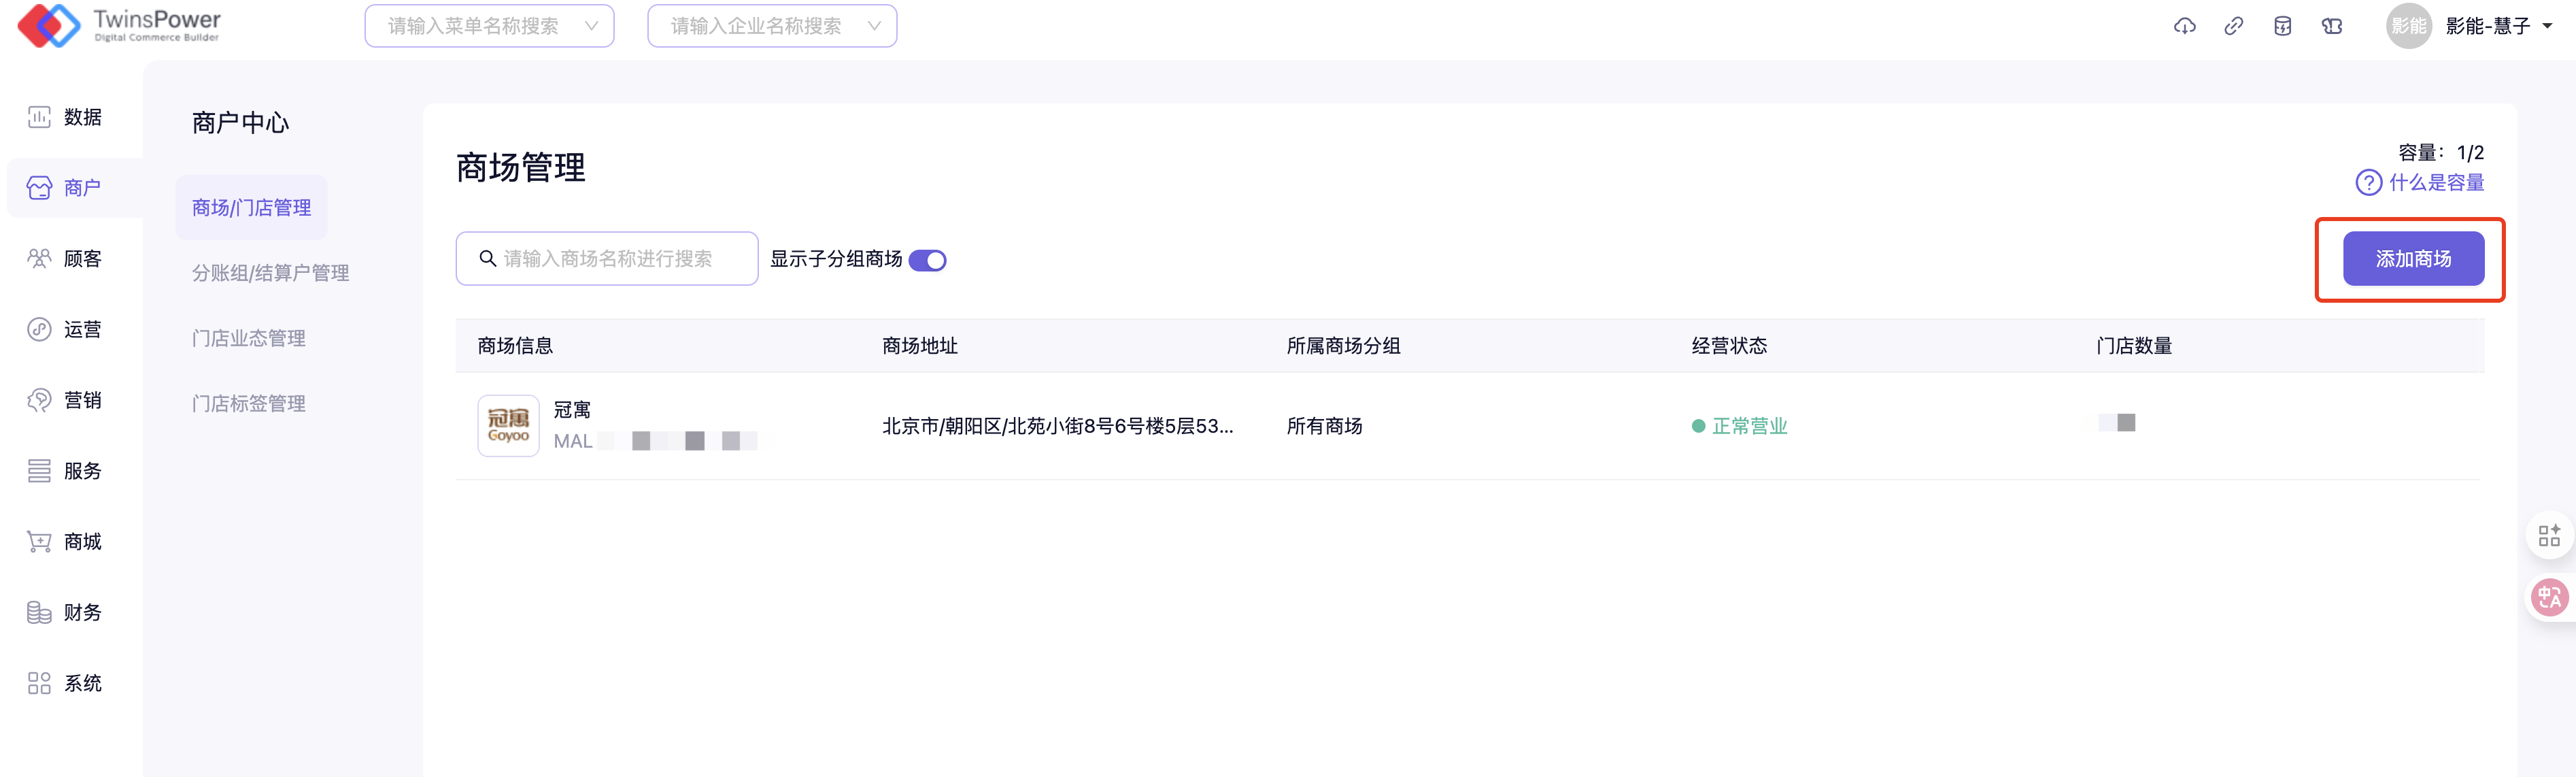2576x777 pixels.
Task: Click the red translate floating icon
Action: [x=2549, y=598]
